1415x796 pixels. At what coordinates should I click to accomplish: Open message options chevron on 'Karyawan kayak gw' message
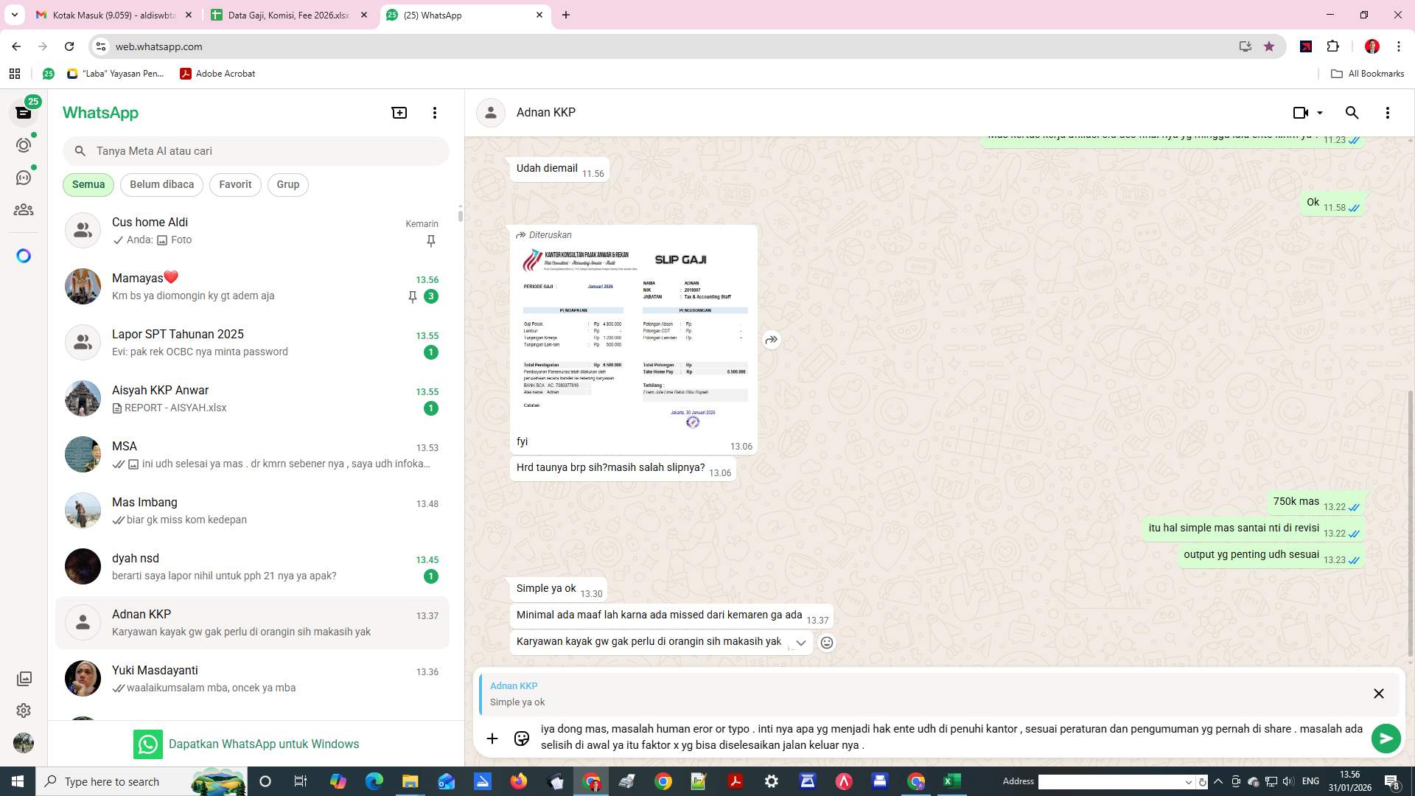[x=801, y=643]
